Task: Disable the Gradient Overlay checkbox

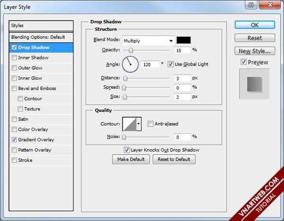Action: point(15,140)
